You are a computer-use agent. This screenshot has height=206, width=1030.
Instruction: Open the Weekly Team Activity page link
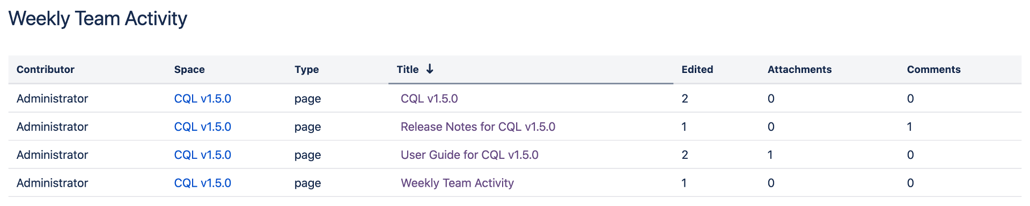pos(457,183)
